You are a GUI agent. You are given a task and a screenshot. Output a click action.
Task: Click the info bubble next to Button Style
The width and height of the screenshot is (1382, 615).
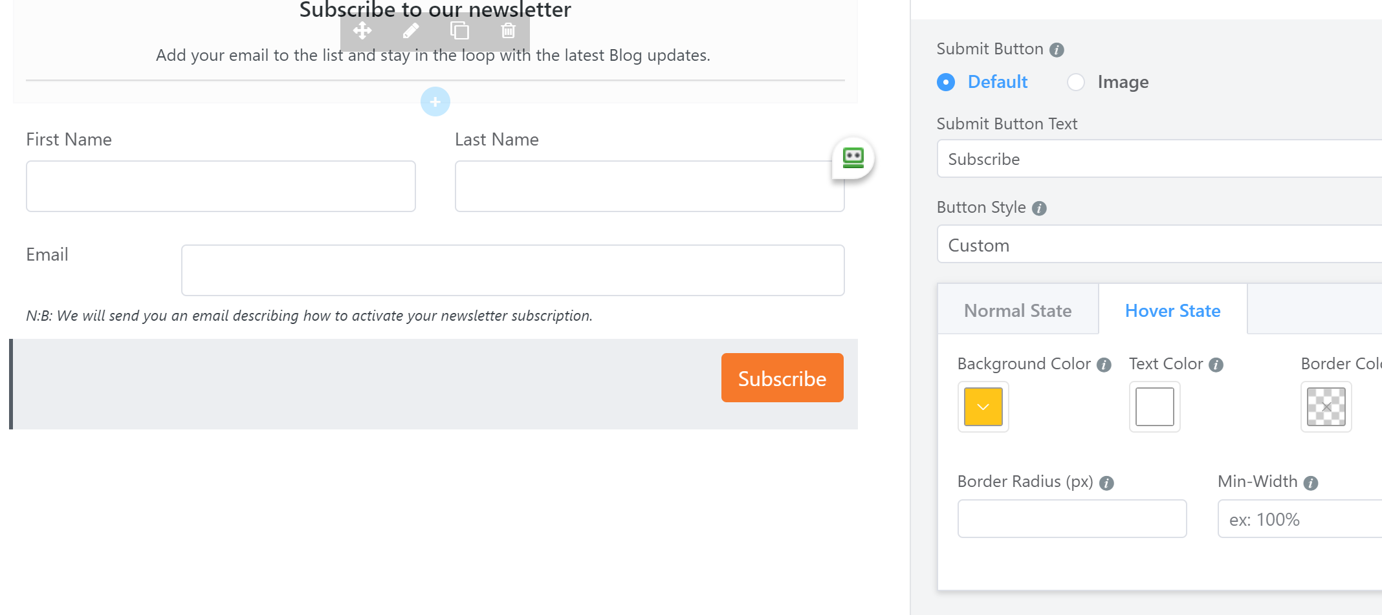point(1039,208)
